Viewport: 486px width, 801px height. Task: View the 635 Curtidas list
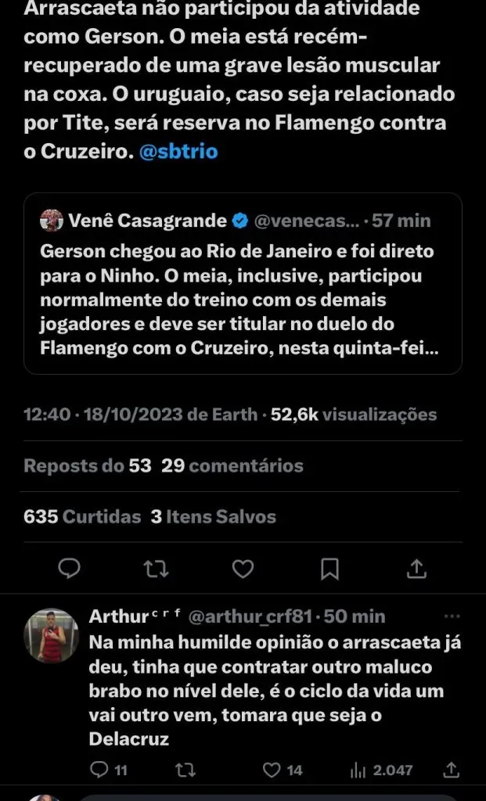[83, 517]
